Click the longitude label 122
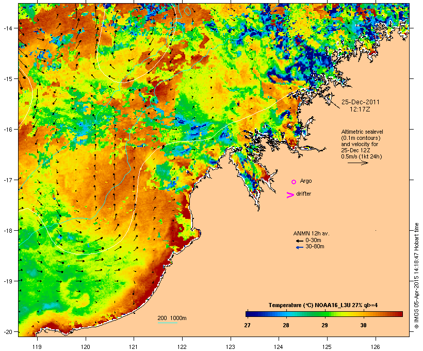The height and width of the screenshot is (351, 423). tap(182, 347)
